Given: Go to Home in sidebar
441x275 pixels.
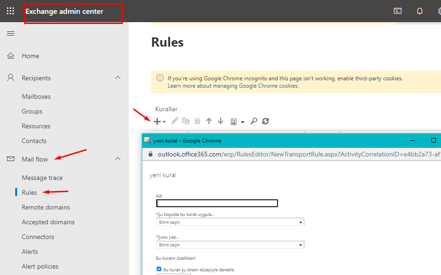Looking at the screenshot, I should coord(30,56).
